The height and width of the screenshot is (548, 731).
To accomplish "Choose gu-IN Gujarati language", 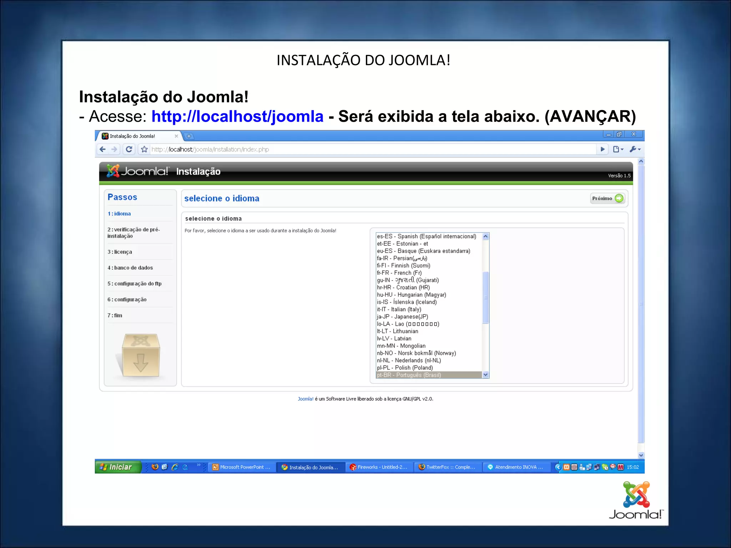I will tap(429, 280).
